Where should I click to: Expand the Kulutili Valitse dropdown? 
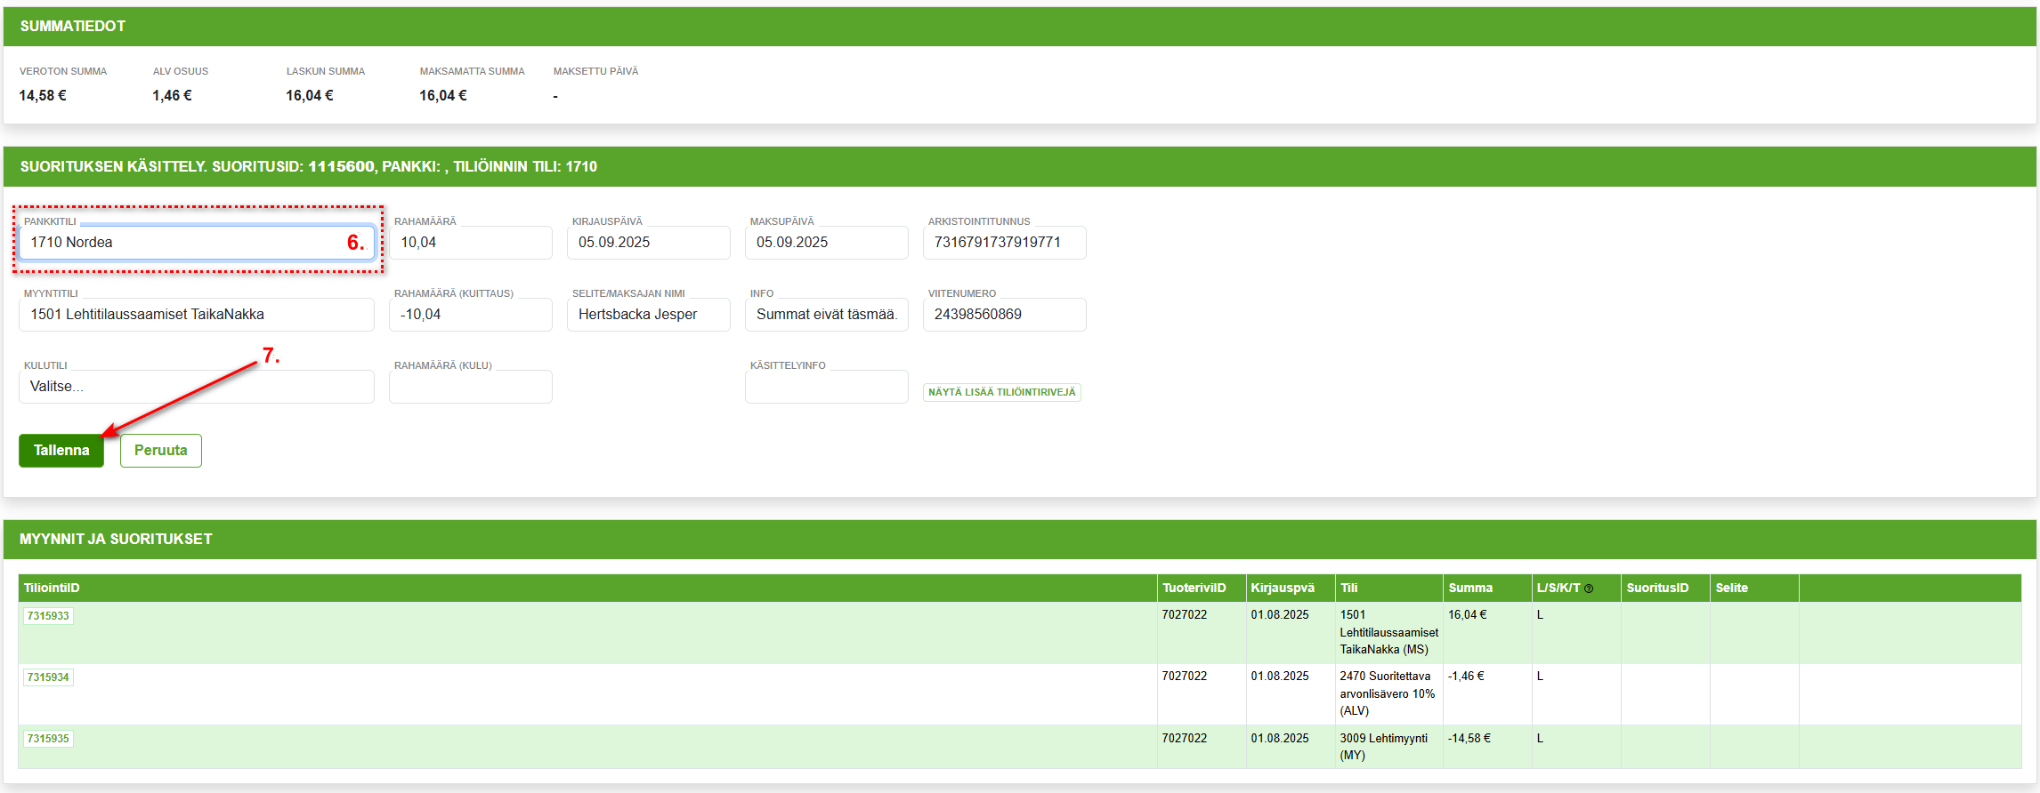pyautogui.click(x=196, y=387)
